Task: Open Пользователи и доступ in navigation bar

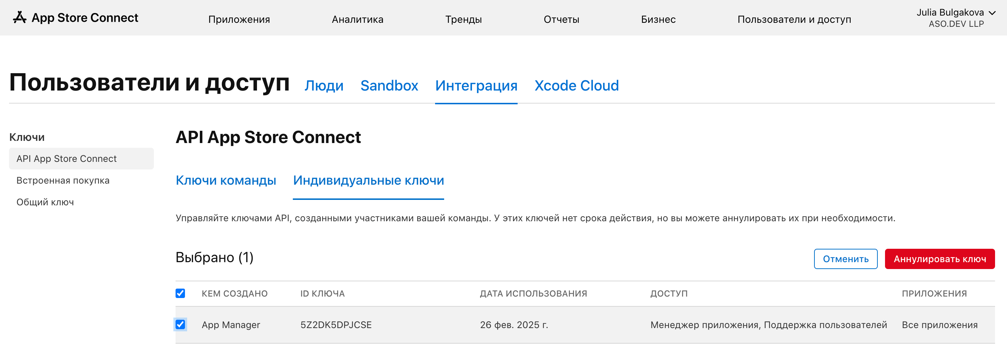Action: coord(794,19)
